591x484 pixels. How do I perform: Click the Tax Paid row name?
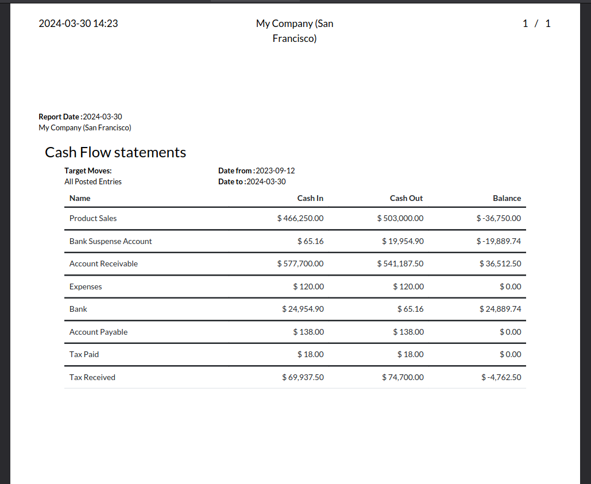(84, 354)
